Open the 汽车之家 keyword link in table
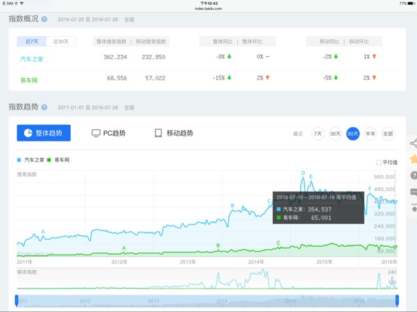The width and height of the screenshot is (417, 312). click(32, 59)
